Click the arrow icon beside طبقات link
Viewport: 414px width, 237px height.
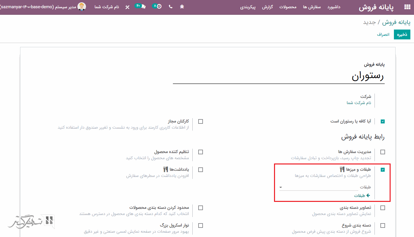(368, 196)
